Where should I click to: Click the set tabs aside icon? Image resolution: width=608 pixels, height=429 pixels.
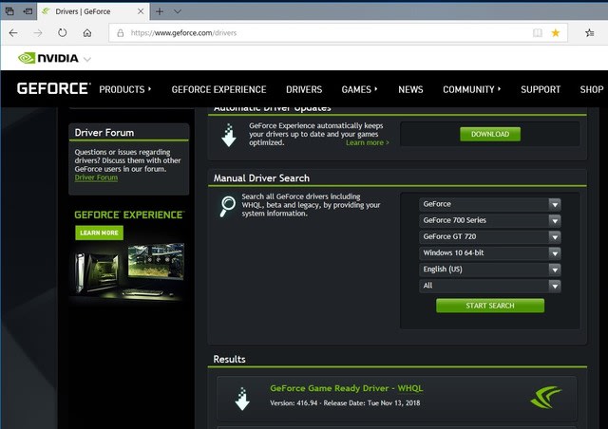click(x=28, y=11)
